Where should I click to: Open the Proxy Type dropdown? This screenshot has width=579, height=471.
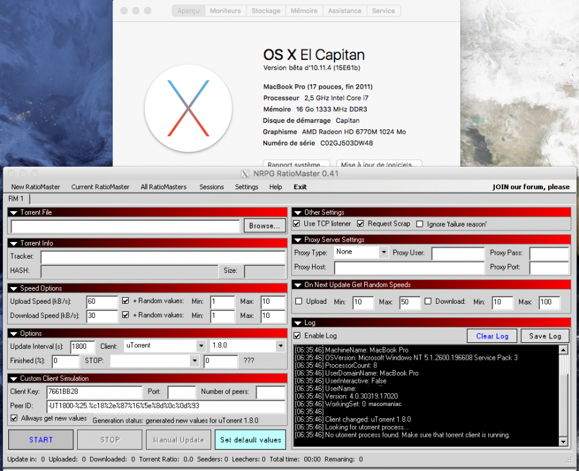click(x=383, y=252)
